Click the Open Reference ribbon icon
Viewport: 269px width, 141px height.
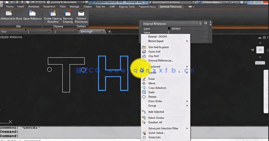32,13
